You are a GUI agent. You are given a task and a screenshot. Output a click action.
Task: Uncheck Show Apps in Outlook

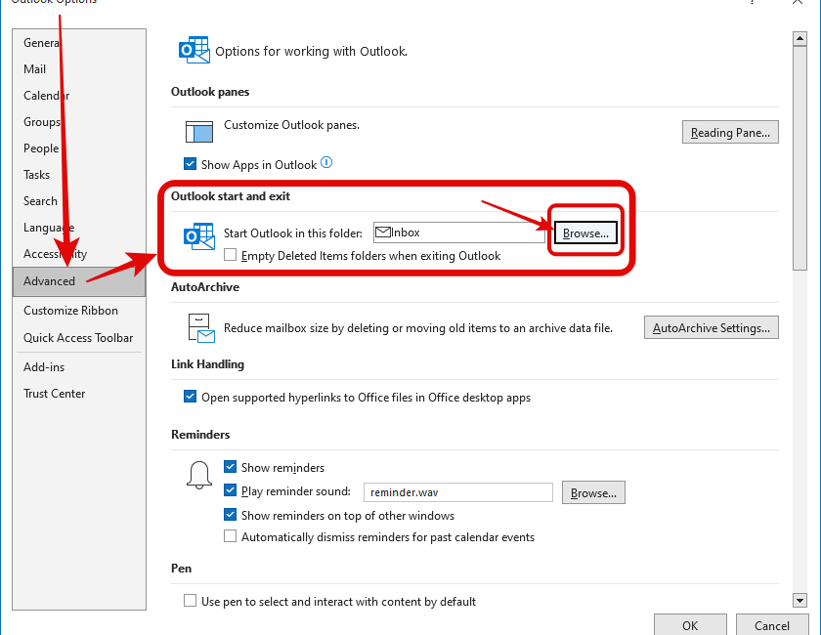[x=190, y=164]
